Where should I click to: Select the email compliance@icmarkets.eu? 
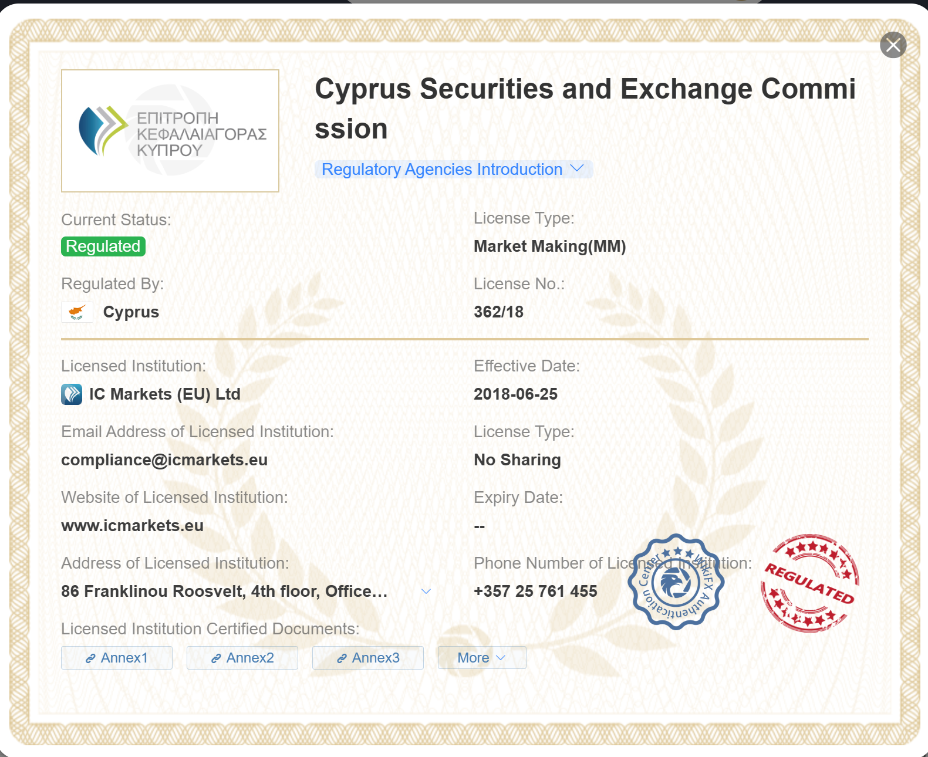[x=164, y=460]
